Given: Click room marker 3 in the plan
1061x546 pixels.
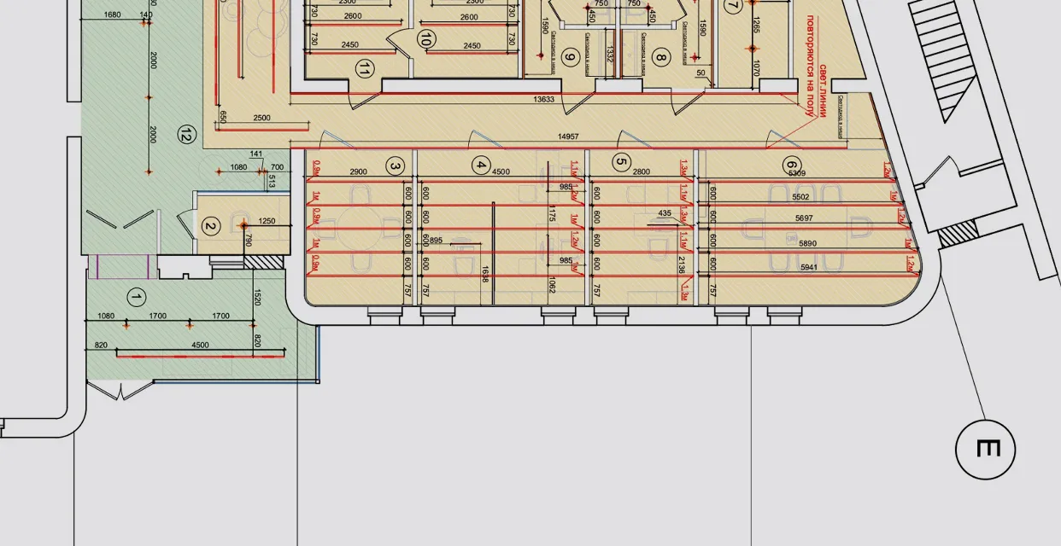Looking at the screenshot, I should pyautogui.click(x=394, y=165).
